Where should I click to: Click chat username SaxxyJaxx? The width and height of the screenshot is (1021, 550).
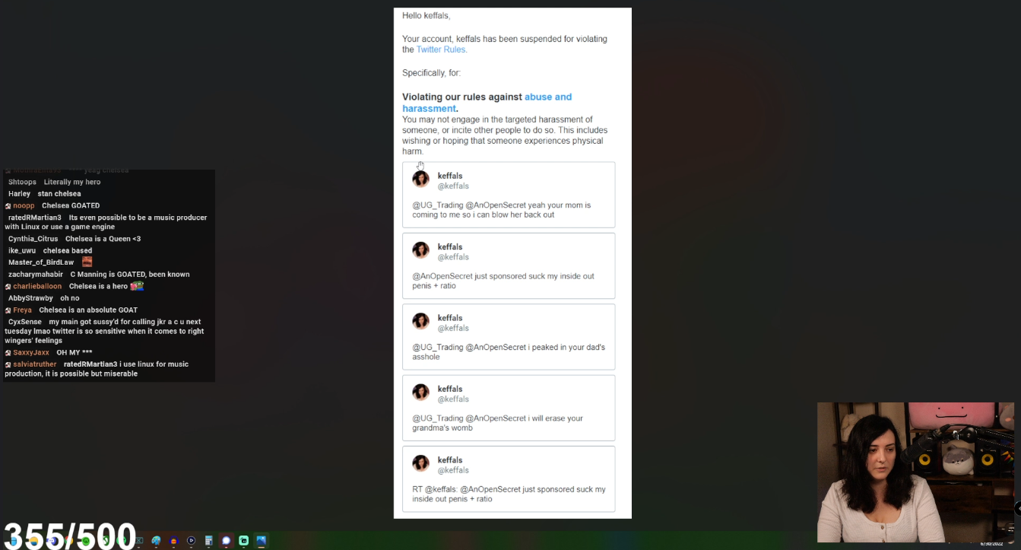pos(31,353)
